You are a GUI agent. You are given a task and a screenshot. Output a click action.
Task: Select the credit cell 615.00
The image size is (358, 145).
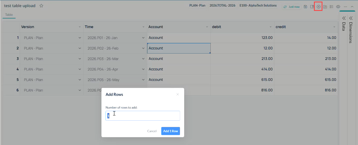(306, 80)
